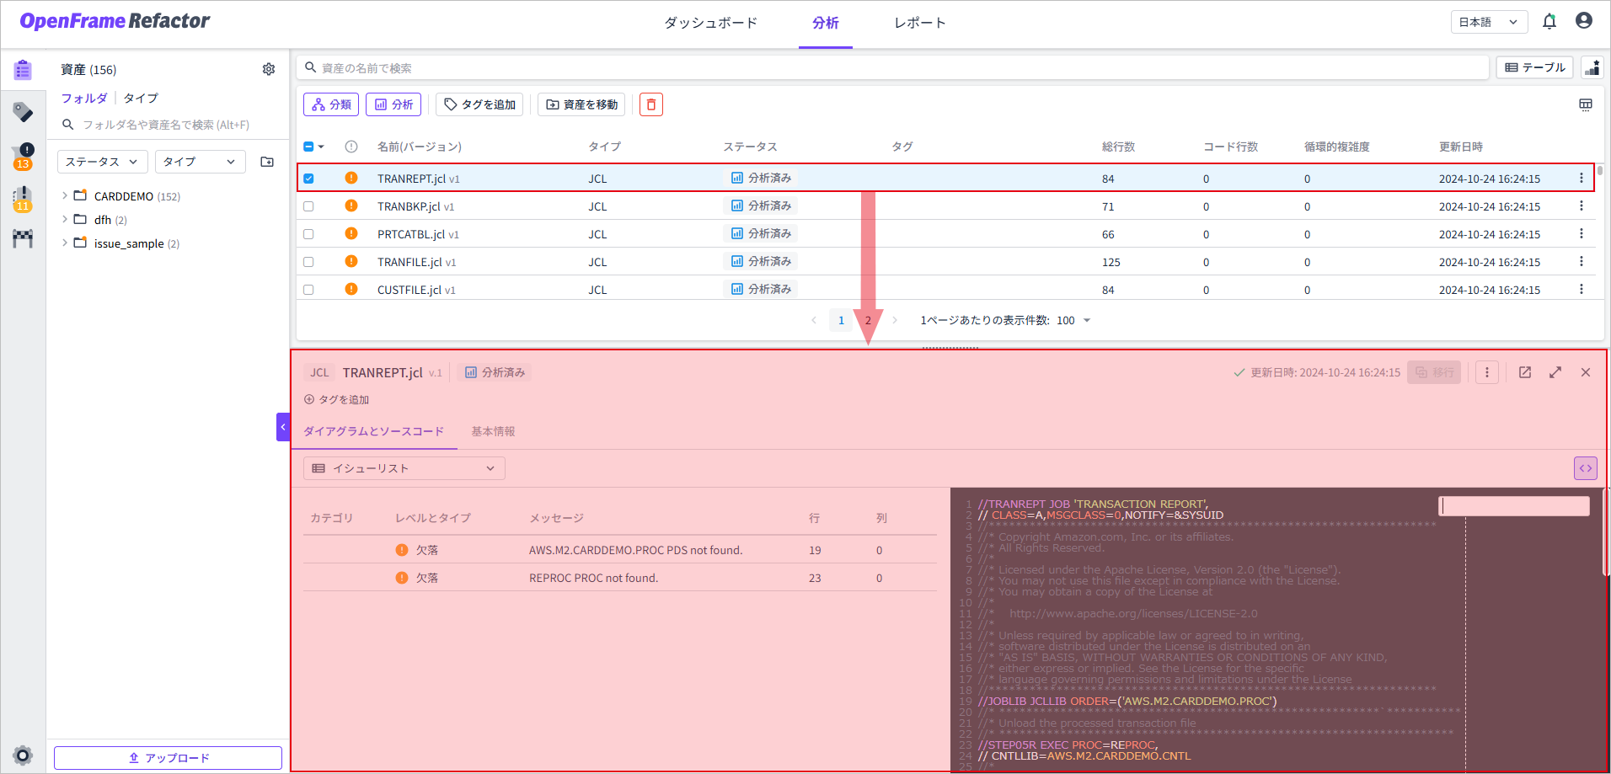Open detail panel more options menu
The width and height of the screenshot is (1611, 774).
point(1487,372)
